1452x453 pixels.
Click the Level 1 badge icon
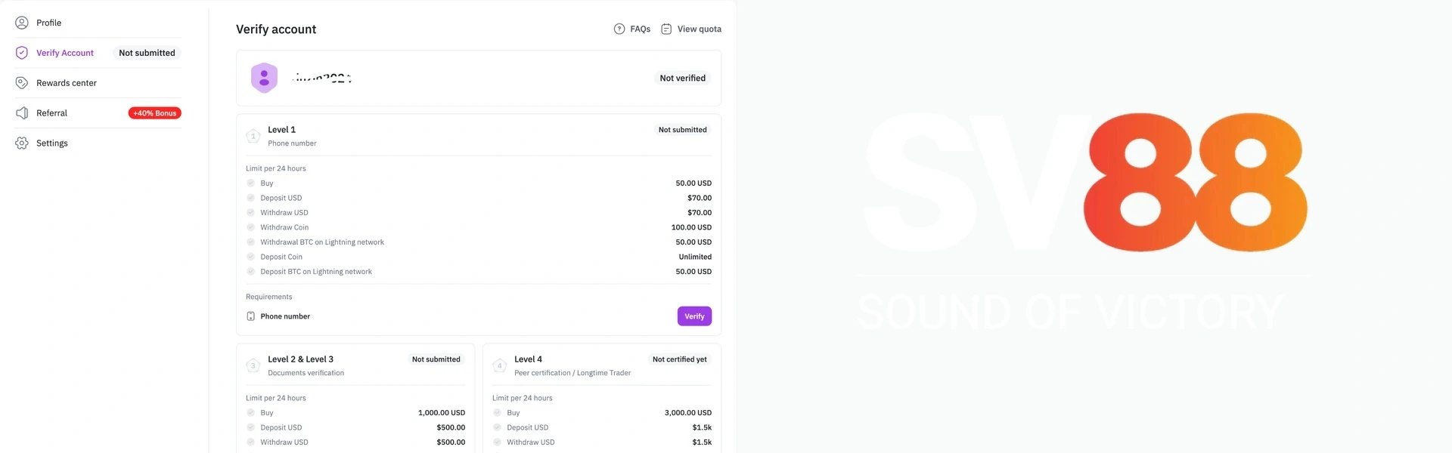click(253, 136)
